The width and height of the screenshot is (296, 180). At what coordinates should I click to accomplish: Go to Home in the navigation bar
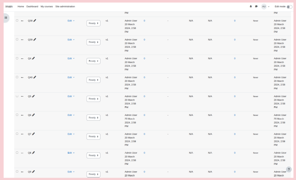21,7
